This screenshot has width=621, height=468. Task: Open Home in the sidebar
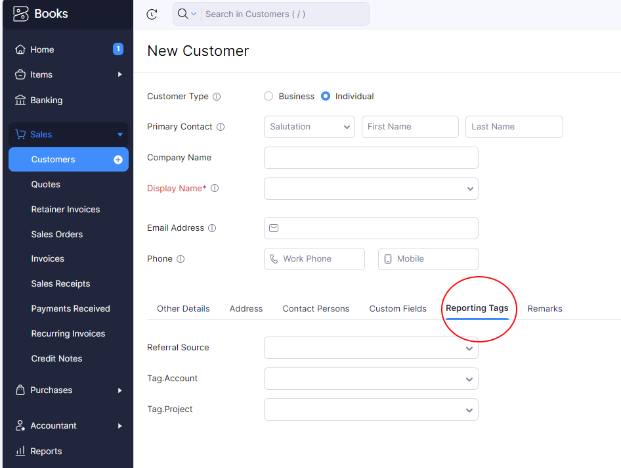click(x=43, y=49)
